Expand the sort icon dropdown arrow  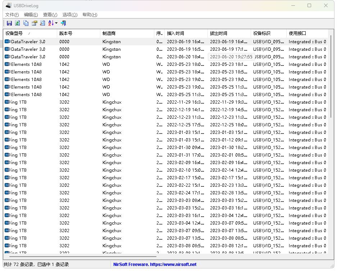pos(56,23)
